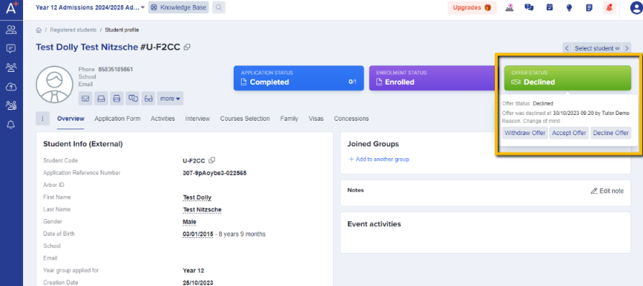Open the three-dot tab options menu
Viewport: 643px width, 286px height.
tap(42, 118)
